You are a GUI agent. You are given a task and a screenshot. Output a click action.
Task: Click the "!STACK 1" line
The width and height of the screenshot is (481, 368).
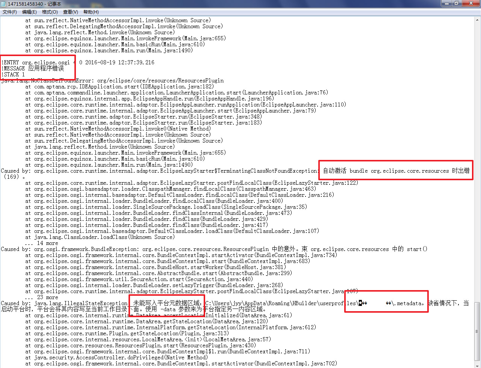tap(13, 75)
